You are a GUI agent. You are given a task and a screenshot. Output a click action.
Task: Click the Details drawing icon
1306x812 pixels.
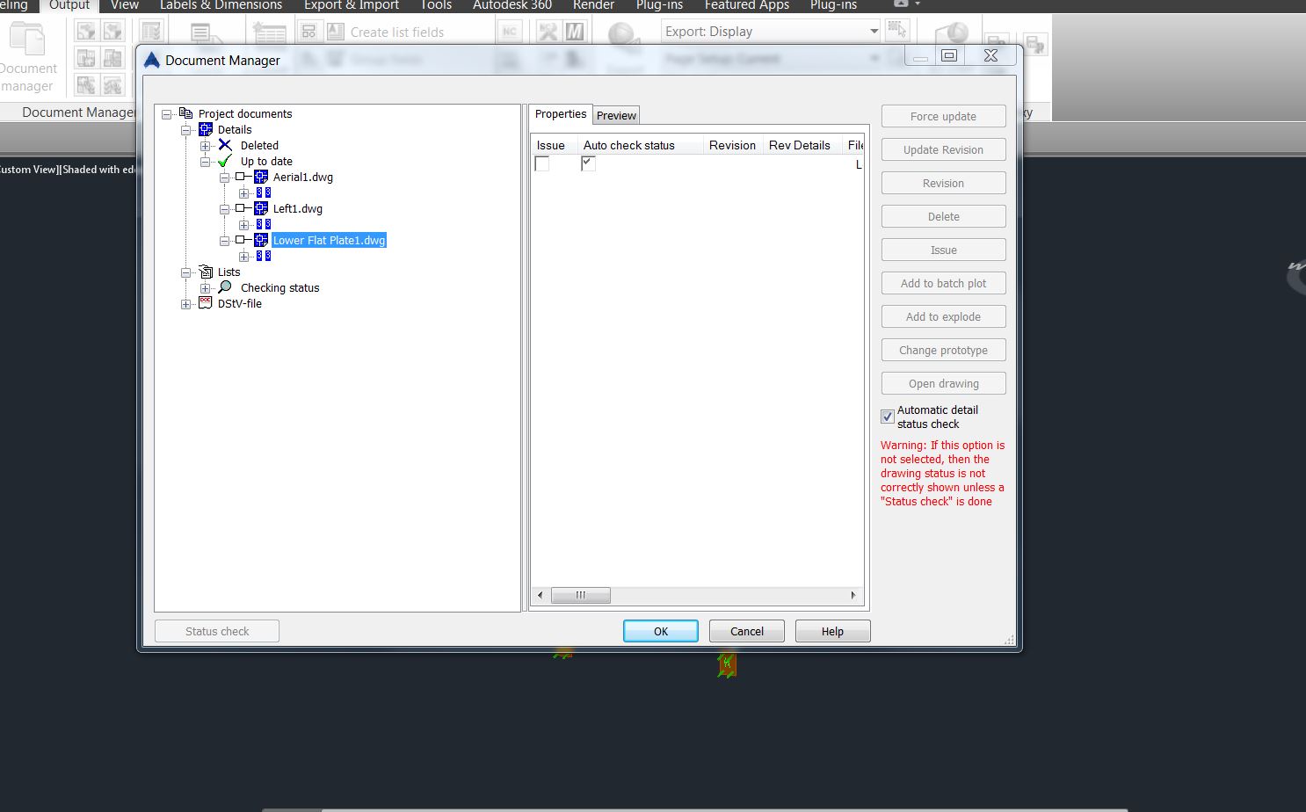205,129
